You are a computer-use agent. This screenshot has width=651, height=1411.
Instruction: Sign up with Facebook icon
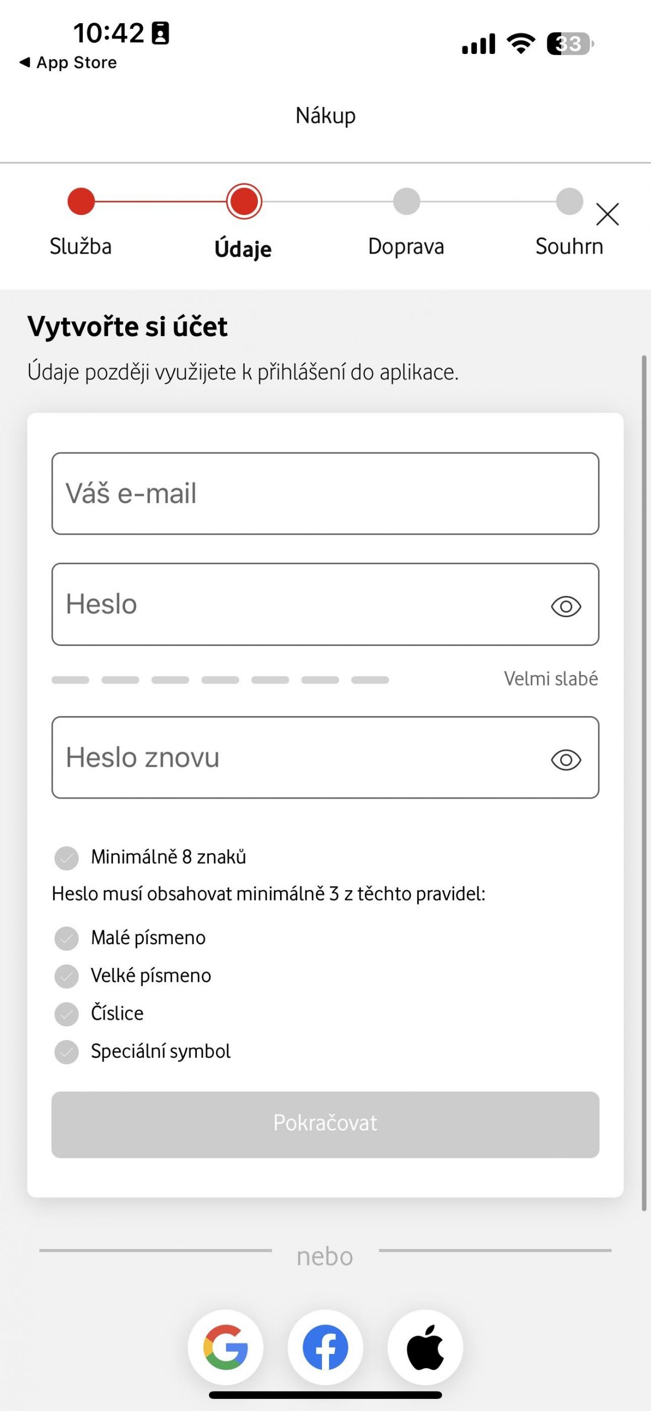pos(325,1347)
